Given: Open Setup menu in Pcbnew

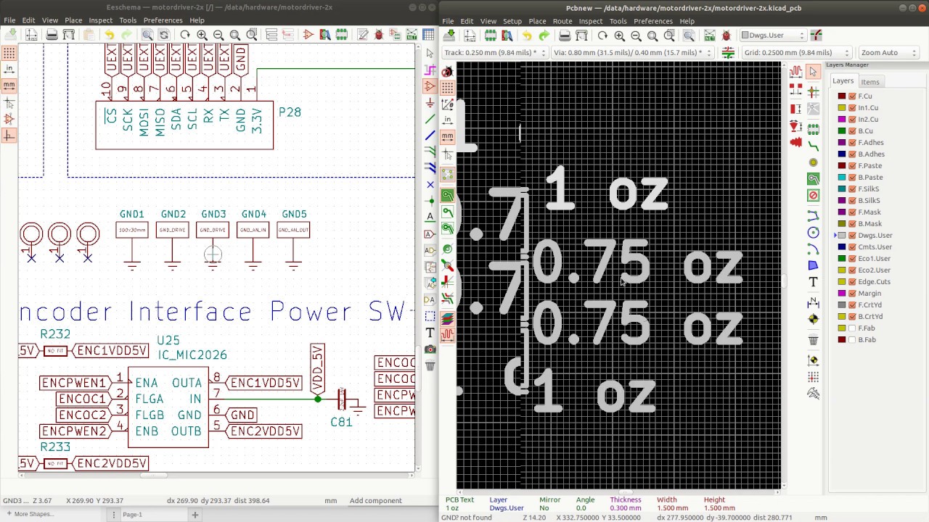Looking at the screenshot, I should point(512,21).
